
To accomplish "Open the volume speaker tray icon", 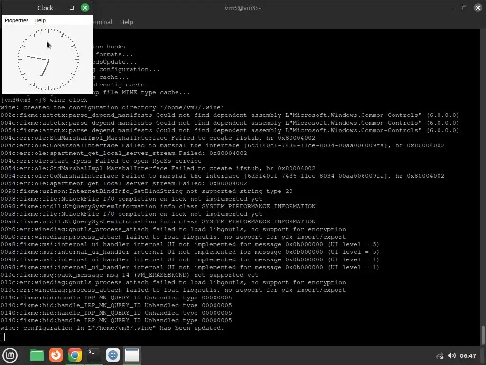I will pos(452,355).
